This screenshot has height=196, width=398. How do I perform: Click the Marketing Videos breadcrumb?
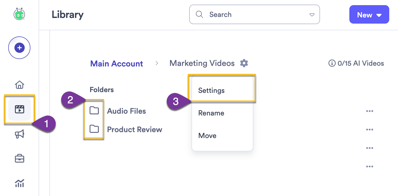click(202, 63)
